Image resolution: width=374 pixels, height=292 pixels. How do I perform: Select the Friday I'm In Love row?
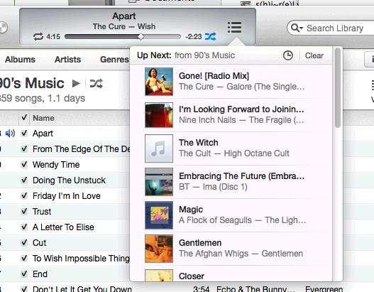(65, 196)
